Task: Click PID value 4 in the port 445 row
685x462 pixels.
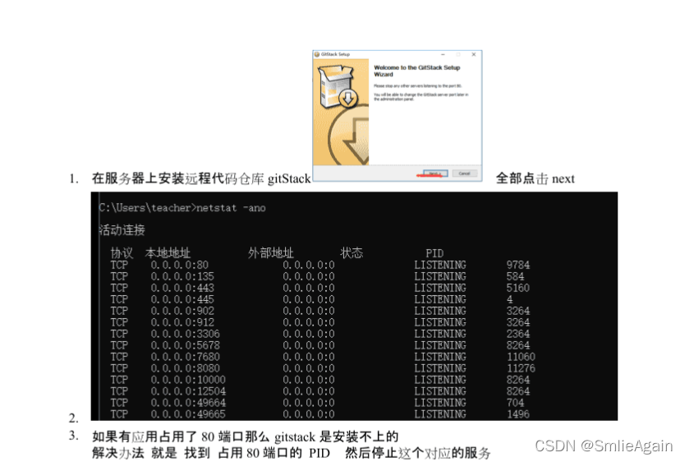Action: click(510, 299)
